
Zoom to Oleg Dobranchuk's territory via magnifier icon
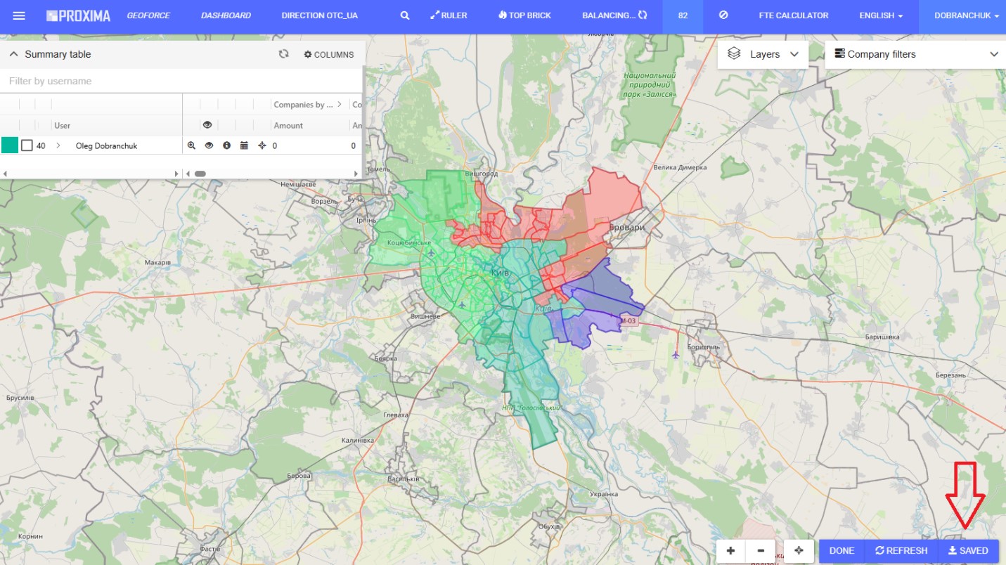click(x=191, y=145)
